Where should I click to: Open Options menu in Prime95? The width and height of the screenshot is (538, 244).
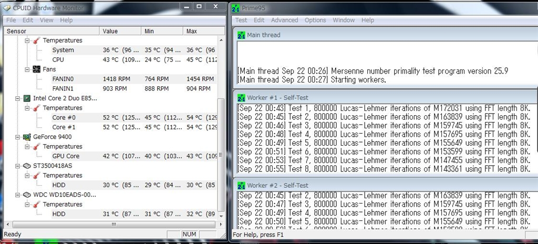[x=315, y=21]
